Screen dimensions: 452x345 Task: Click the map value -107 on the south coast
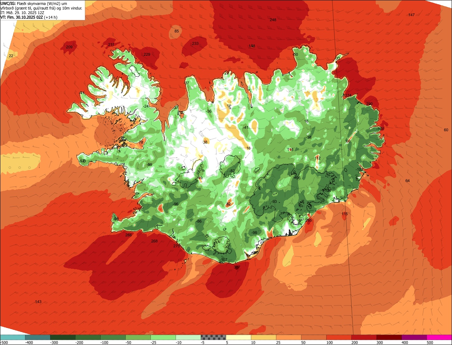224,260
